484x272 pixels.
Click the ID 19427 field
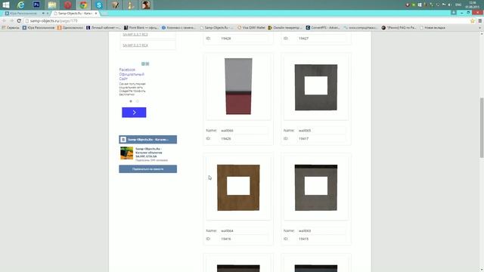pyautogui.click(x=321, y=39)
